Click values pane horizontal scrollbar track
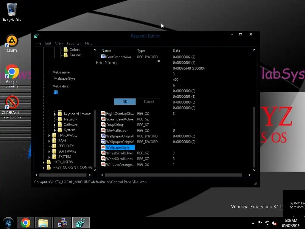The width and height of the screenshot is (305, 229). (x=173, y=175)
